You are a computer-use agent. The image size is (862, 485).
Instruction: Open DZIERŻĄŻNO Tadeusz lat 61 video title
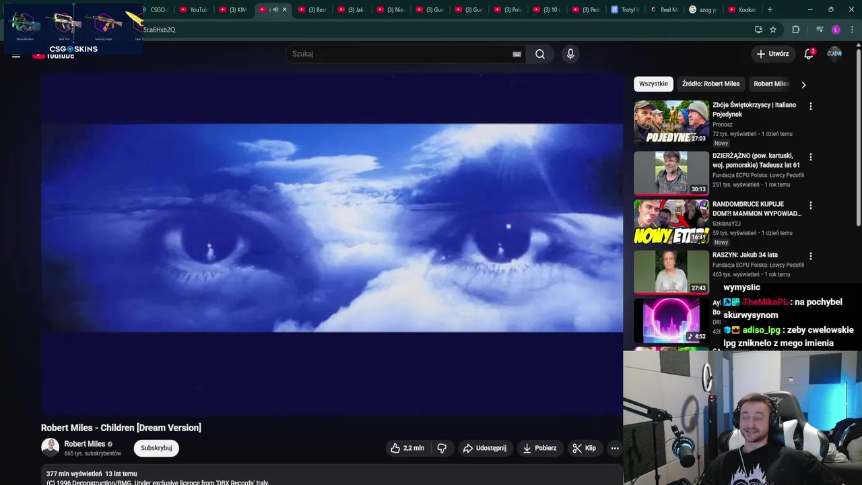tap(756, 160)
